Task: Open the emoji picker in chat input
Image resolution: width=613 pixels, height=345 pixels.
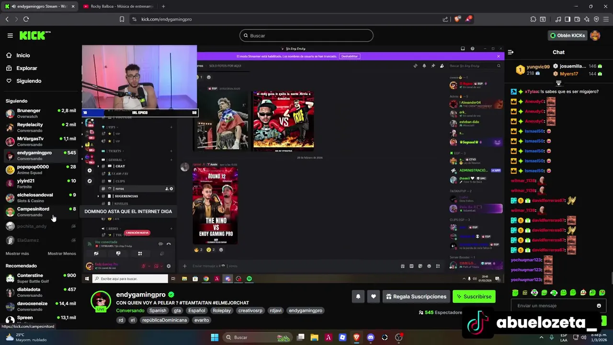Action: 599,306
